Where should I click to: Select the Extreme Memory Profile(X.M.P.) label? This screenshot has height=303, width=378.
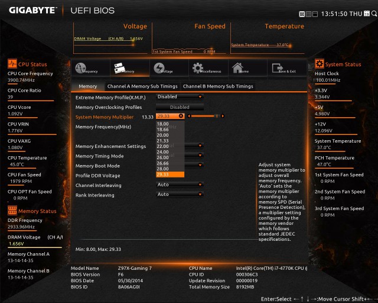pyautogui.click(x=110, y=98)
